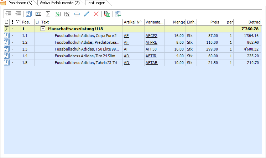This screenshot has height=158, width=266.
Task: Click the indent position icon
Action: (17, 14)
